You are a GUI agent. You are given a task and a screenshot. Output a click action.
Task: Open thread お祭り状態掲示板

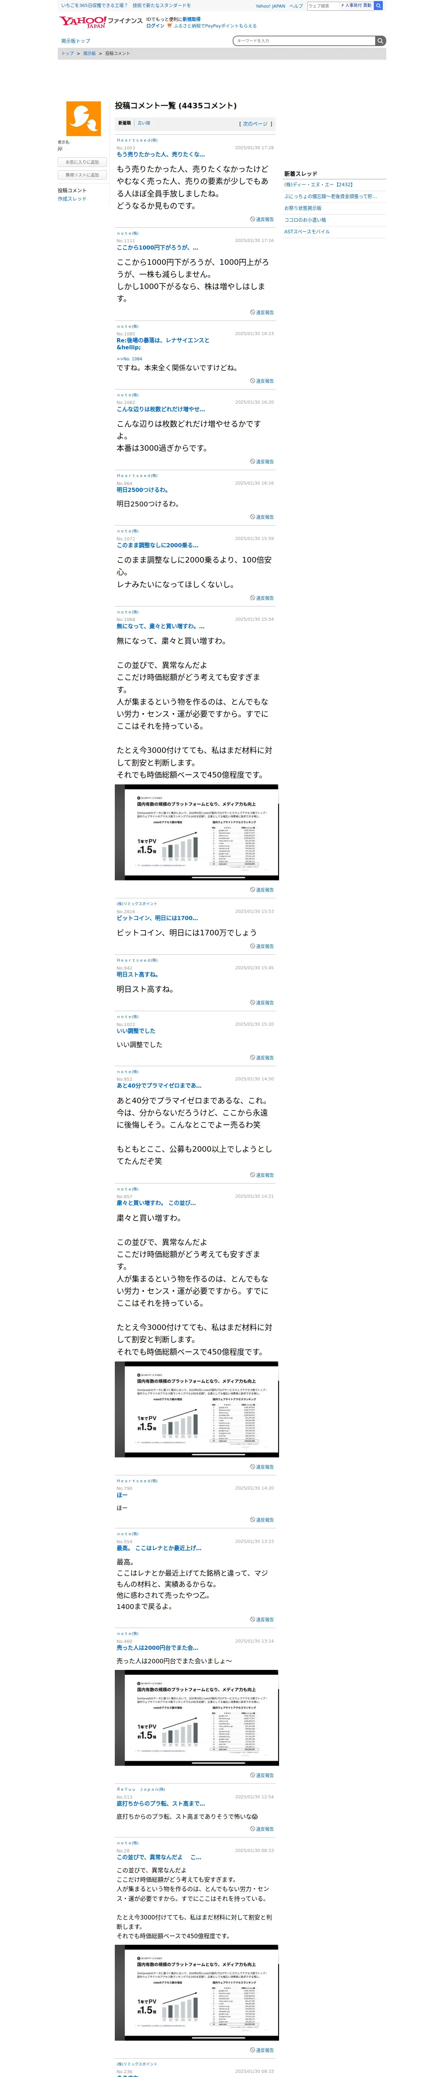point(302,208)
